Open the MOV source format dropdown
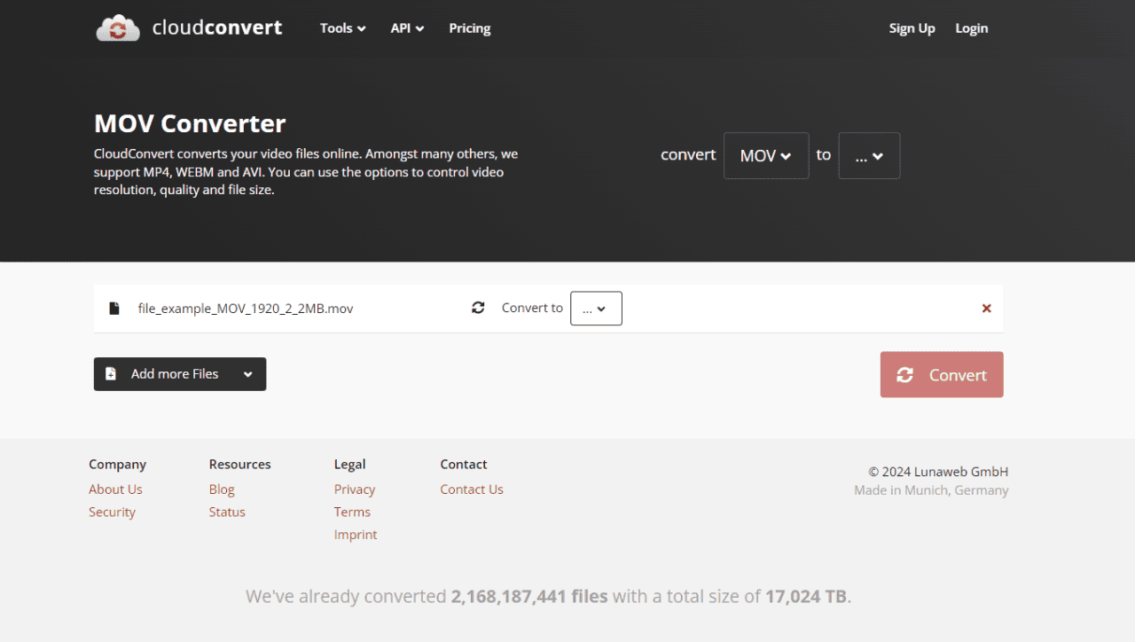 [766, 156]
